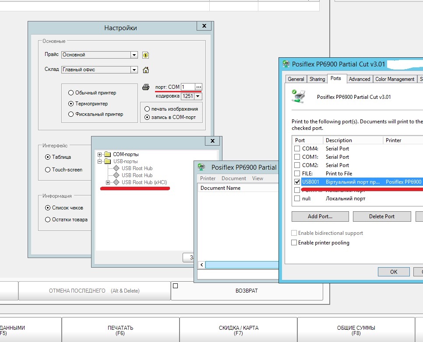Click the price list coin icon
The image size is (423, 342).
pos(145,55)
